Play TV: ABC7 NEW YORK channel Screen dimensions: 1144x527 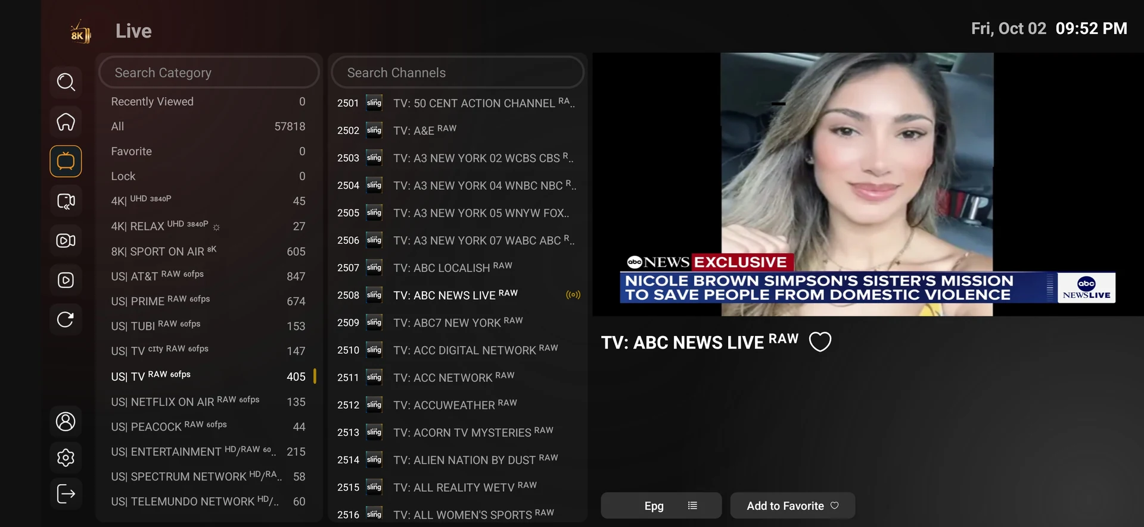coord(458,322)
